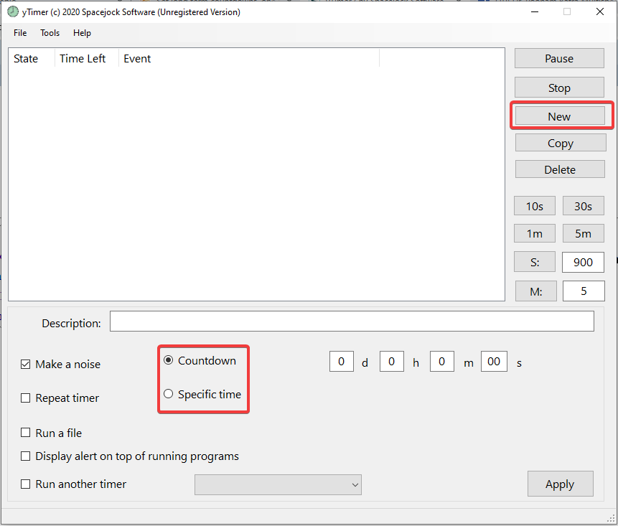Click the days field before d

pyautogui.click(x=342, y=361)
